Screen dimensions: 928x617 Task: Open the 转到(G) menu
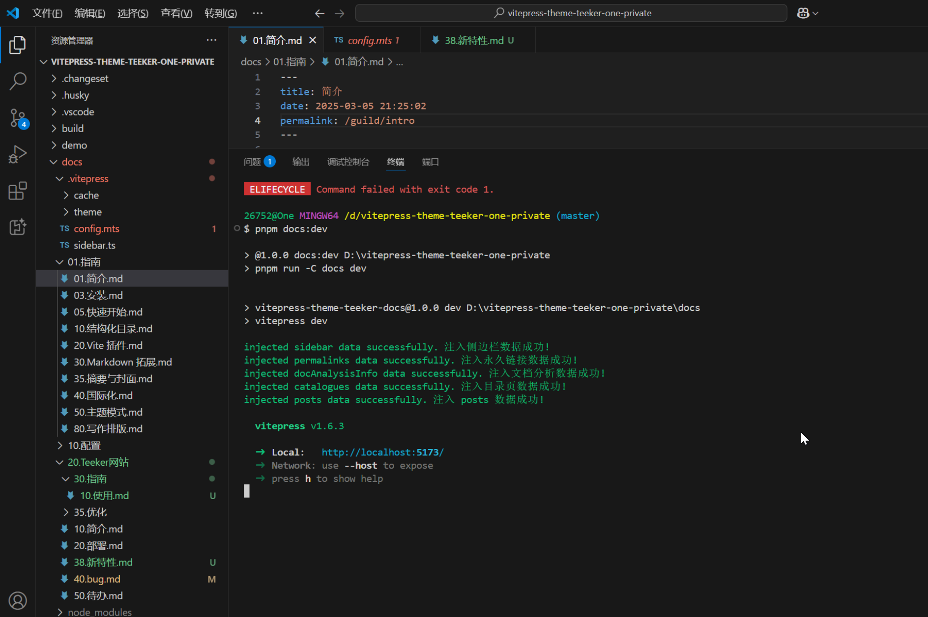[221, 13]
